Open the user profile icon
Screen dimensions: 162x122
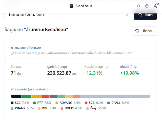click(x=155, y=6)
